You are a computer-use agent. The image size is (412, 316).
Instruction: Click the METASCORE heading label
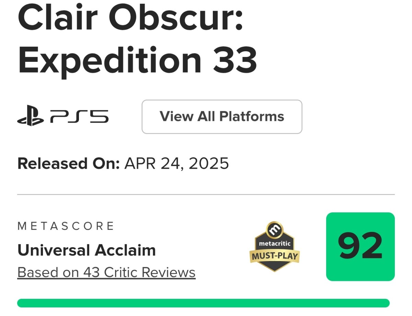[x=66, y=226]
